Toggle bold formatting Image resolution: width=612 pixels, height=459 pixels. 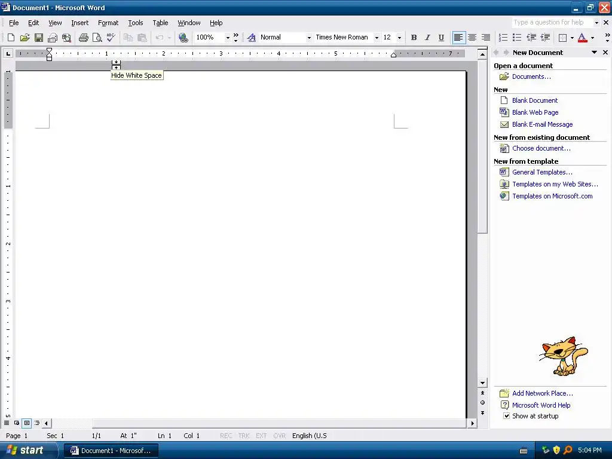(414, 38)
